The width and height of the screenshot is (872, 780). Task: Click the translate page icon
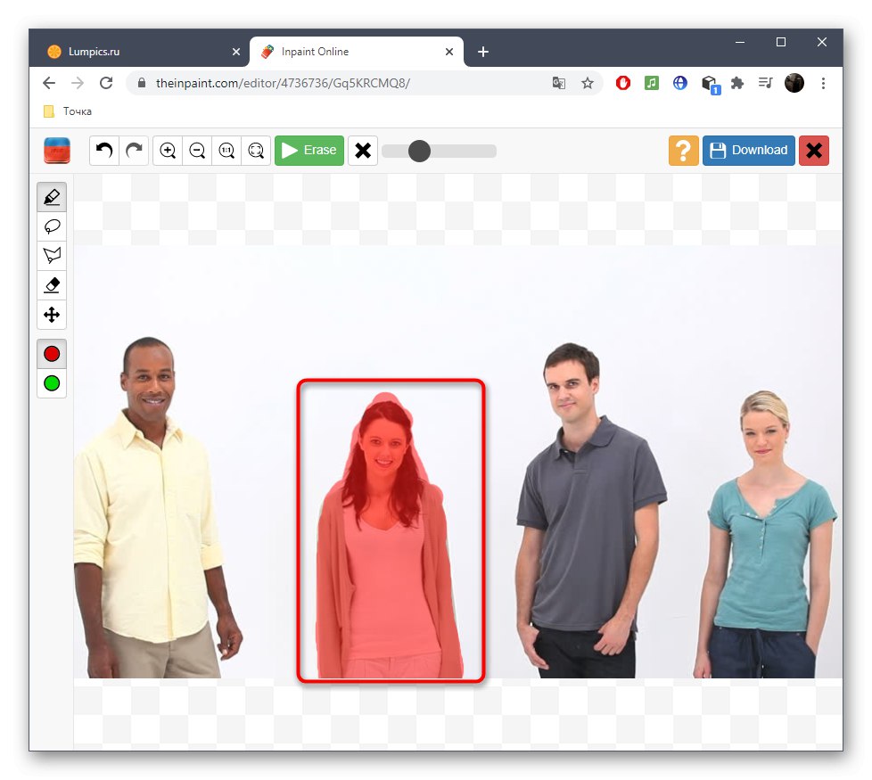click(558, 84)
